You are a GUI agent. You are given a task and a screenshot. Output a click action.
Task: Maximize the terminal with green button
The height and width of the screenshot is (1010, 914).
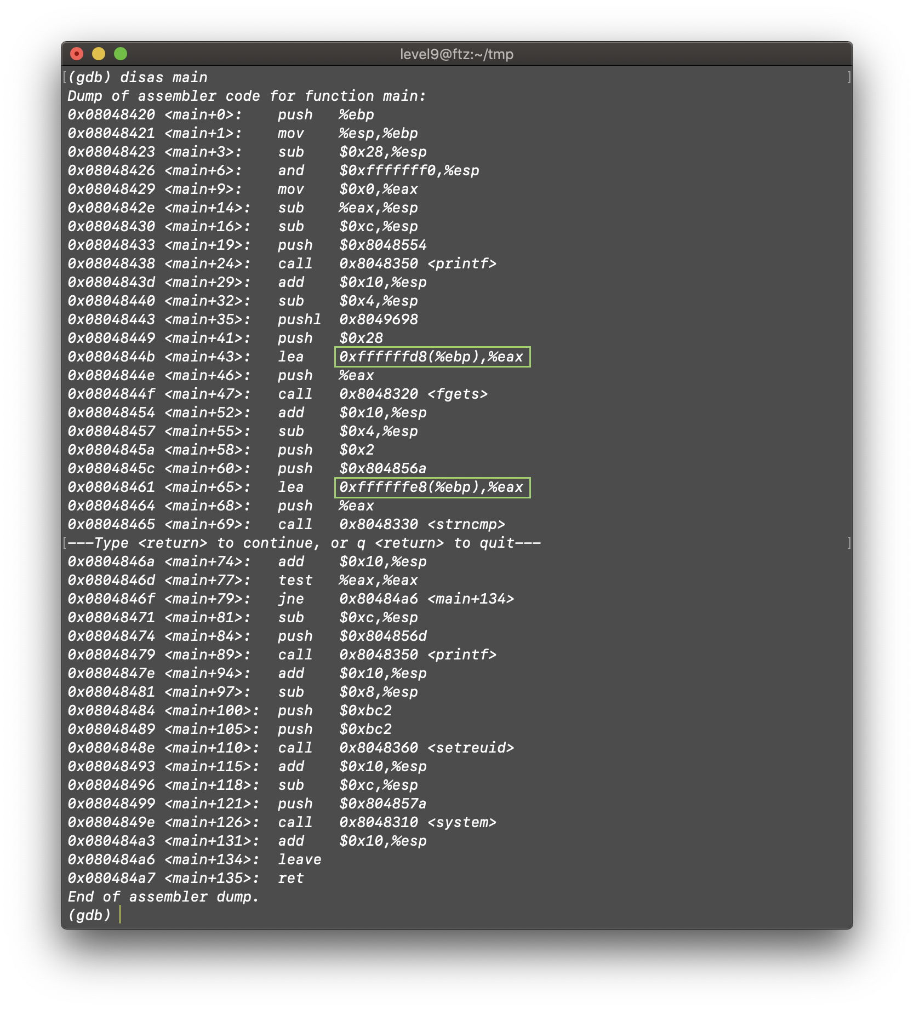click(121, 54)
